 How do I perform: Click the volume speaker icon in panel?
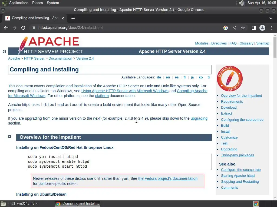(242, 3)
